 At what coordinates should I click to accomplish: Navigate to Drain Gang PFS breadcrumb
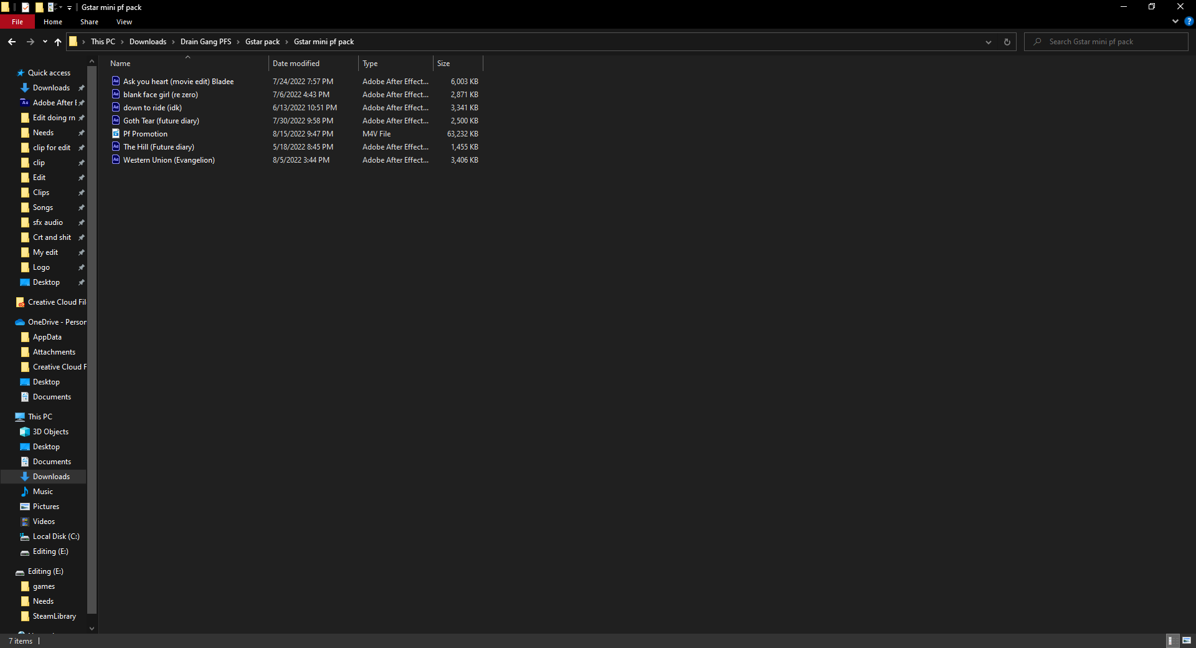click(x=206, y=42)
